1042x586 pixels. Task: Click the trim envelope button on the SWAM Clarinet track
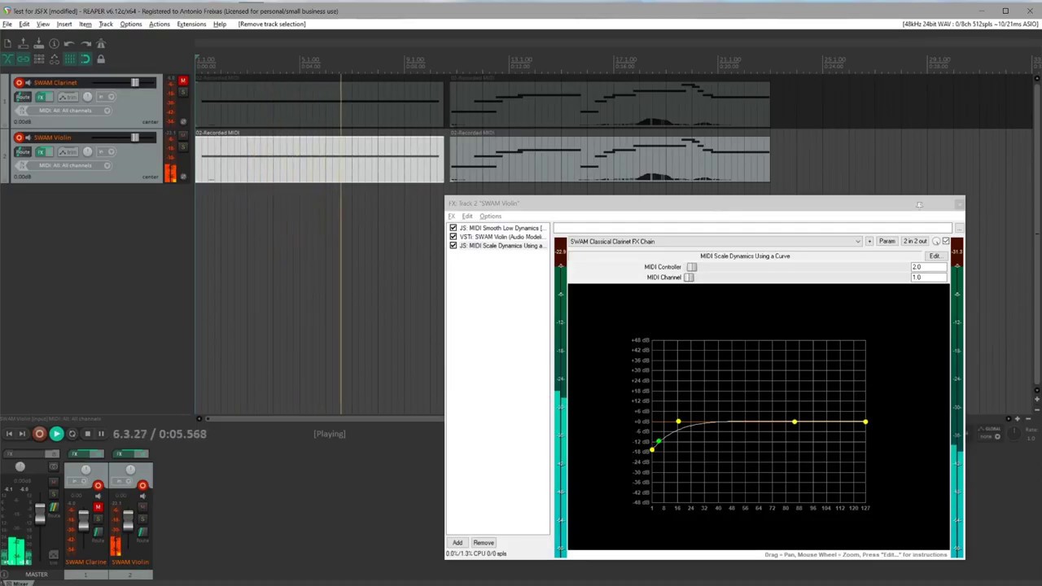pyautogui.click(x=68, y=97)
